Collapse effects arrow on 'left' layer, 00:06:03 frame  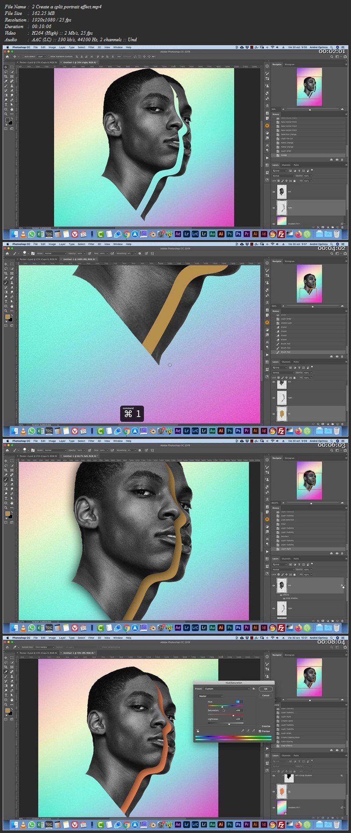(345, 586)
